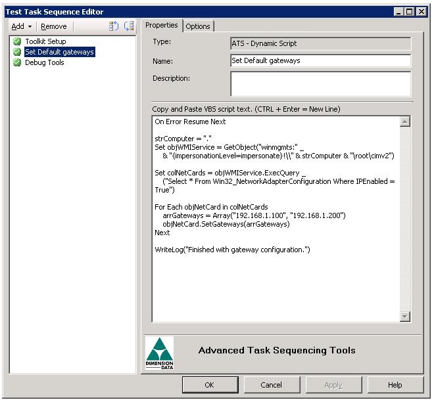Click the script scrollbar down arrow
This screenshot has height=402, width=434.
point(405,317)
